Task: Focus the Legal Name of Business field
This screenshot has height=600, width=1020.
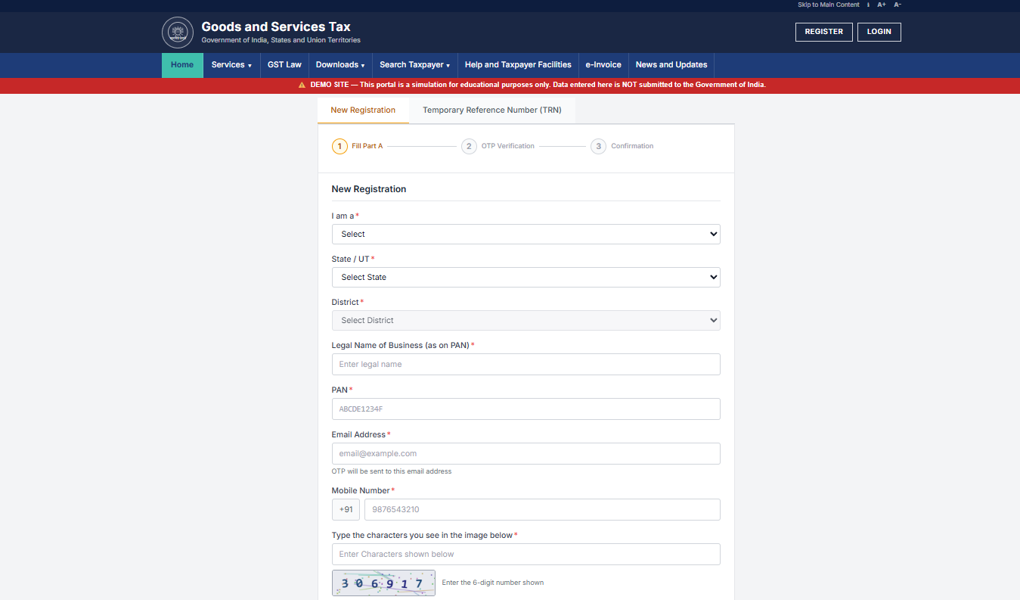Action: point(526,365)
